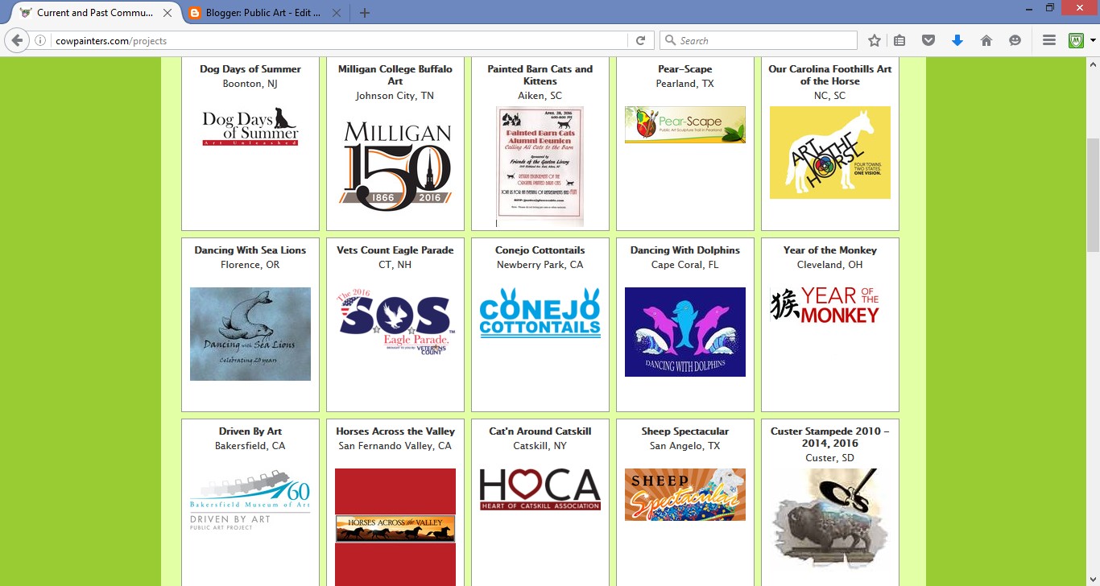Click the magnifier icon in search box
The width and height of the screenshot is (1100, 586).
click(x=671, y=40)
